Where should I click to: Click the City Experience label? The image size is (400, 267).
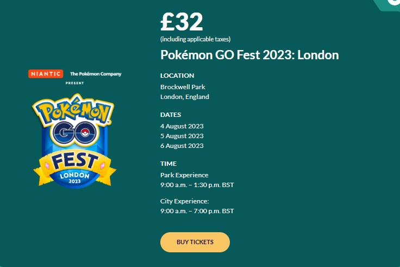click(185, 201)
